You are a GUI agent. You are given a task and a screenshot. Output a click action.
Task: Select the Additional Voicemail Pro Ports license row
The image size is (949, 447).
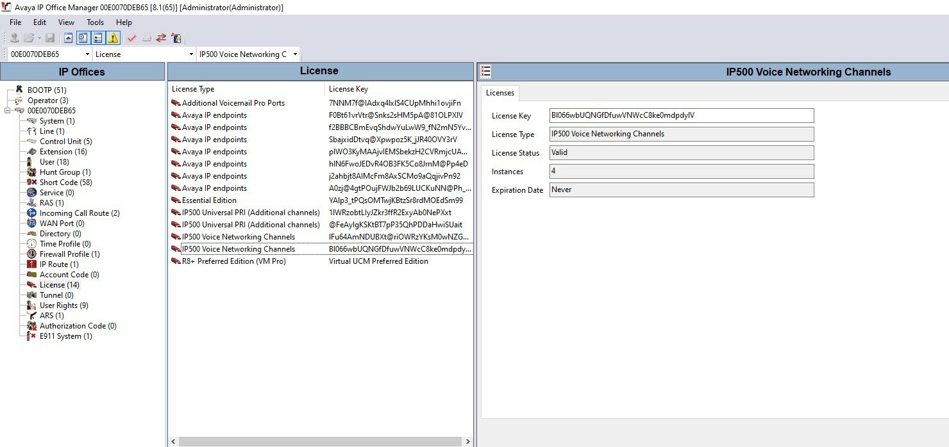pyautogui.click(x=321, y=103)
